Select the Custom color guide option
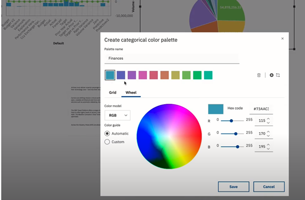305x200 pixels. pyautogui.click(x=107, y=142)
